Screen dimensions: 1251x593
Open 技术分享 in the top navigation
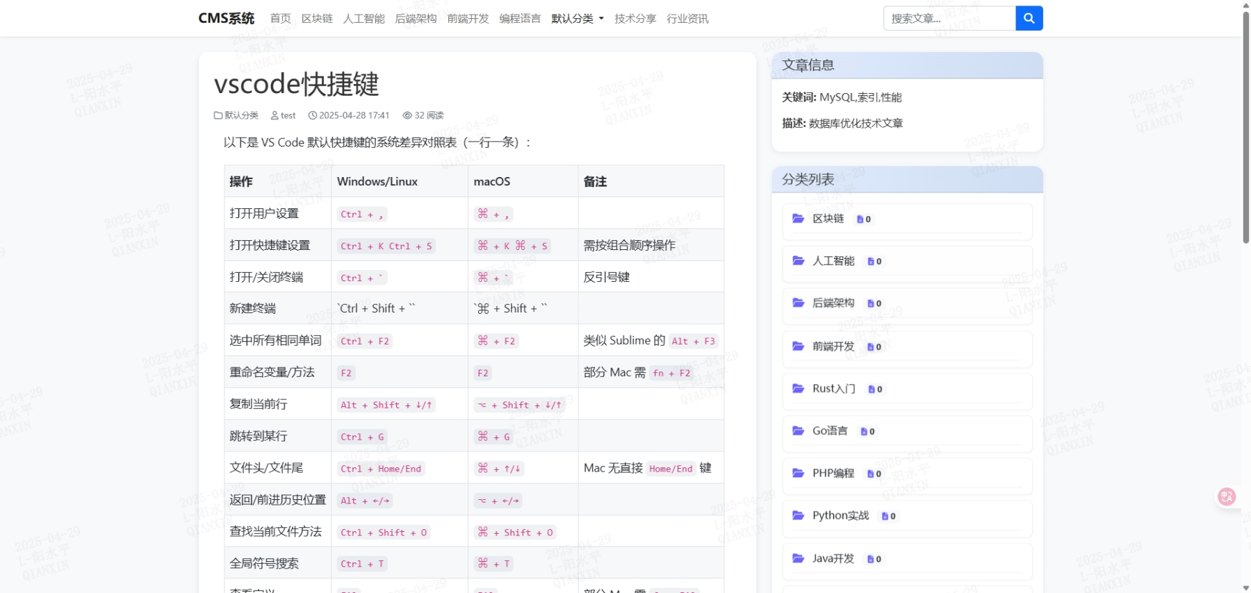635,19
